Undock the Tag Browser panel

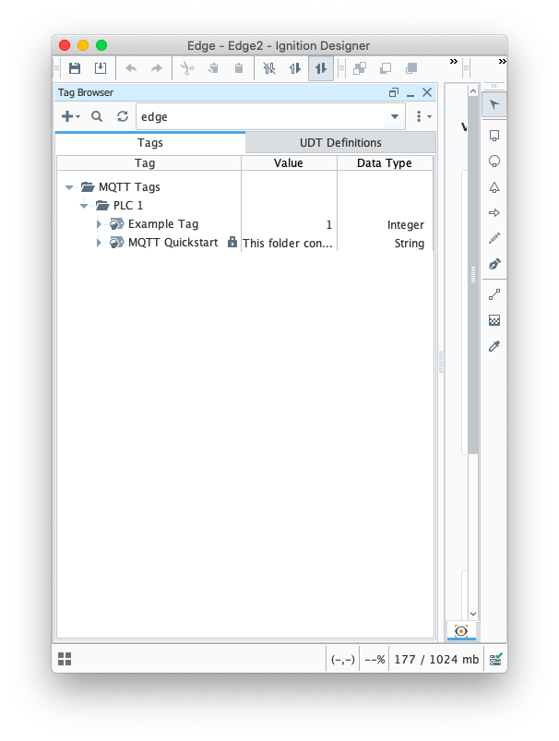394,92
